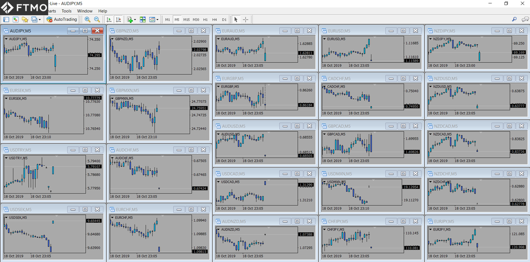Open the Profiles dropdown arrow
This screenshot has height=262, width=530.
[x=40, y=19]
